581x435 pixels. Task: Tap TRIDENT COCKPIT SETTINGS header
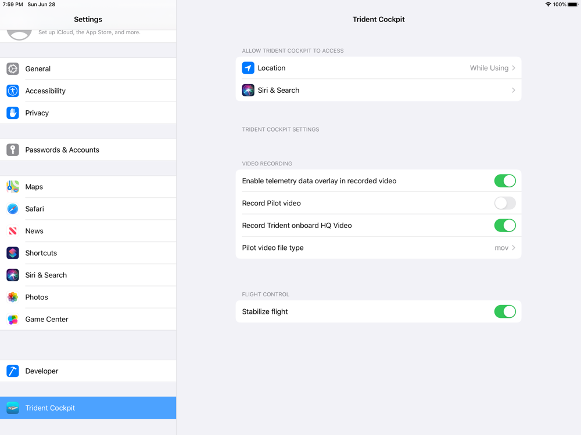281,129
